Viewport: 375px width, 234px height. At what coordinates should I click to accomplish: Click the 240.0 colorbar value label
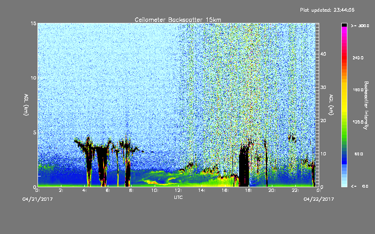coord(358,58)
